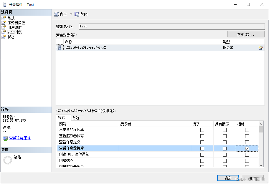Click the edit icon in the server row
Viewport: 269px width, 184px height.
coord(260,48)
